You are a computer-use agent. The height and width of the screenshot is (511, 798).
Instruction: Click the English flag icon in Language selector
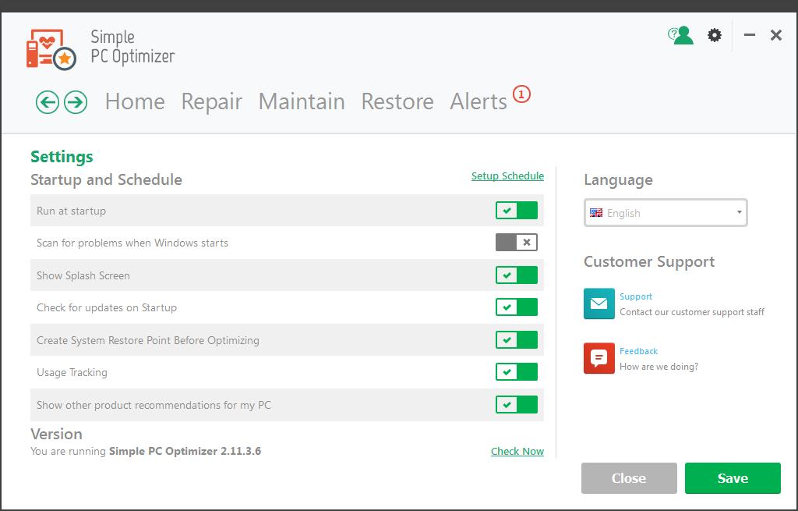[x=597, y=211]
